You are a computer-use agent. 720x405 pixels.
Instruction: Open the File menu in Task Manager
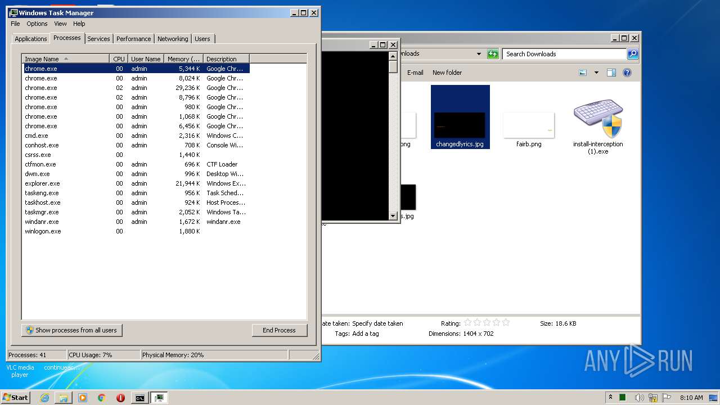(x=15, y=24)
